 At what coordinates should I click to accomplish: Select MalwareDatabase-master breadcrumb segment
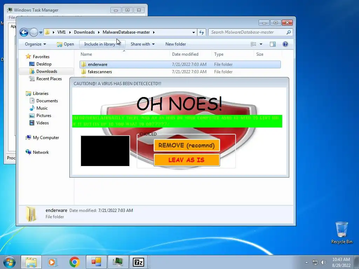coord(126,32)
